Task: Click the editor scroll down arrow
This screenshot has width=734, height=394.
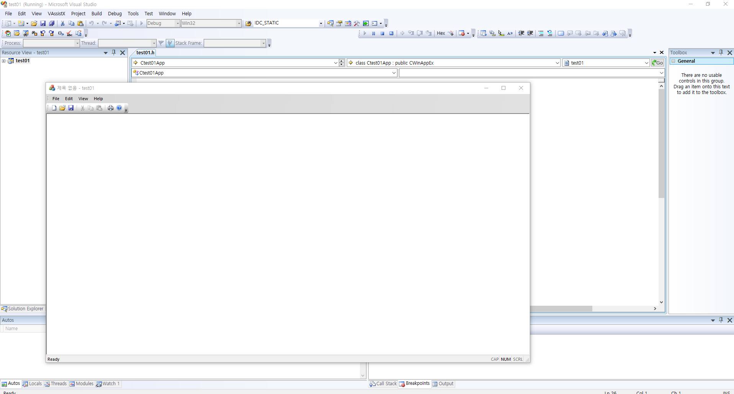Action: [x=661, y=302]
